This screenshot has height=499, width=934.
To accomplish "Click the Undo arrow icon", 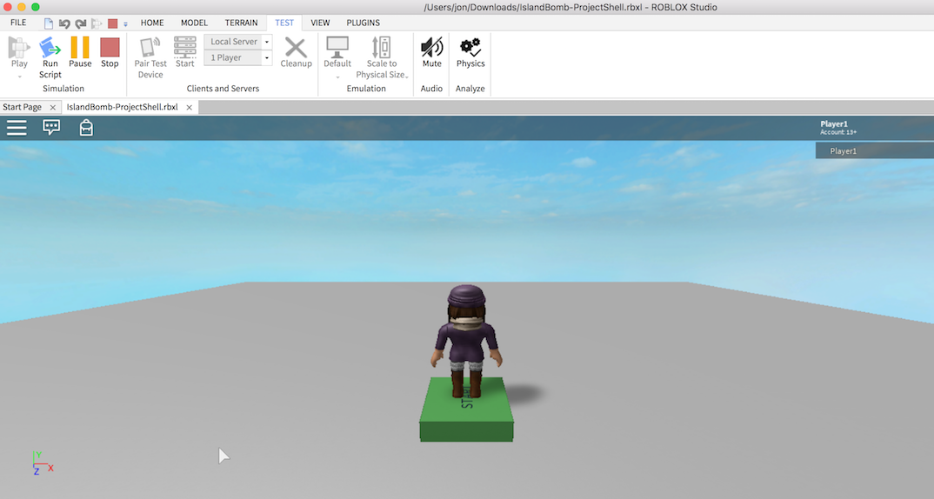I will pyautogui.click(x=64, y=23).
